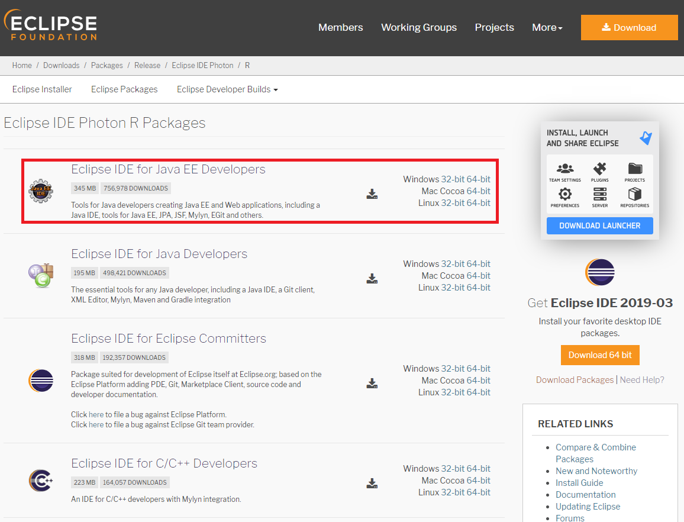Click download icon for Java Developers
The image size is (684, 522).
click(372, 278)
